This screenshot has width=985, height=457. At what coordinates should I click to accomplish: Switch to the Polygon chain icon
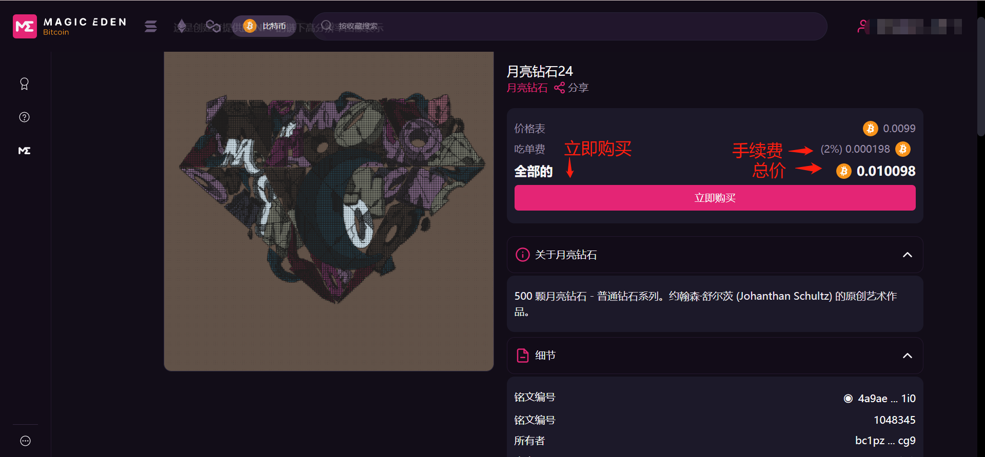213,26
